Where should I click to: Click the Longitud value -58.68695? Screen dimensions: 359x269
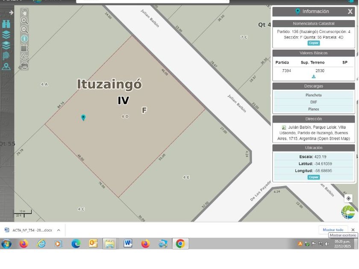tap(323, 171)
